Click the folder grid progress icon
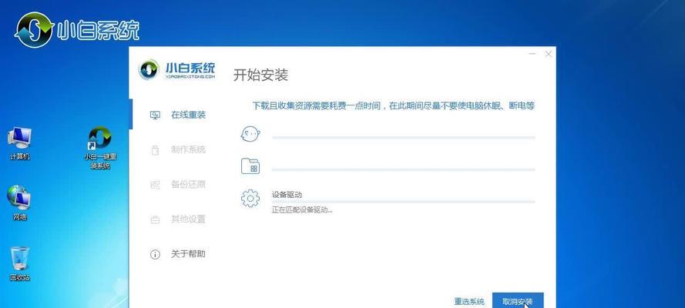 pyautogui.click(x=250, y=166)
